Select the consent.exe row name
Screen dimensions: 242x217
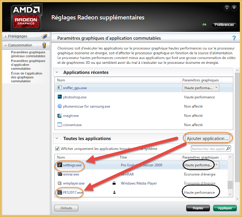(72, 125)
